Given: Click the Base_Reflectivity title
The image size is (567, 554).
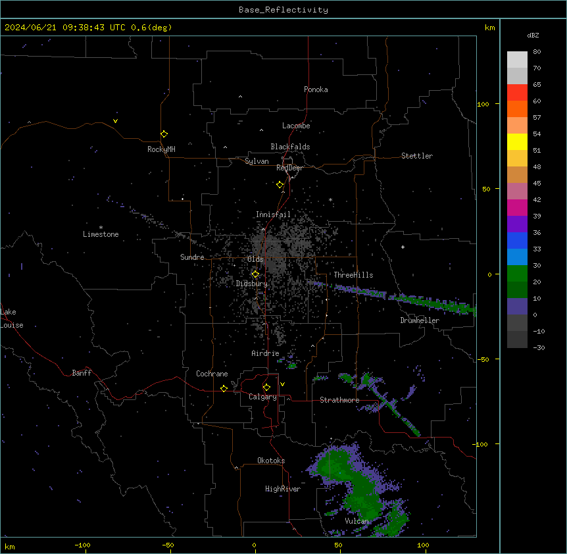Looking at the screenshot, I should (x=283, y=10).
